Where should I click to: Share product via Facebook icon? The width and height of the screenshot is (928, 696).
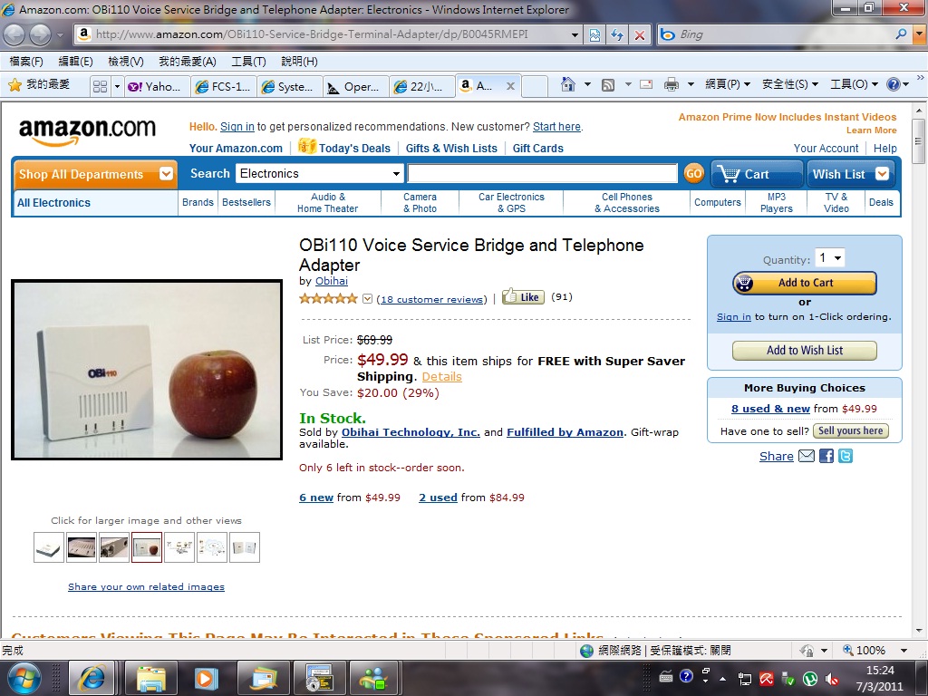tap(826, 457)
